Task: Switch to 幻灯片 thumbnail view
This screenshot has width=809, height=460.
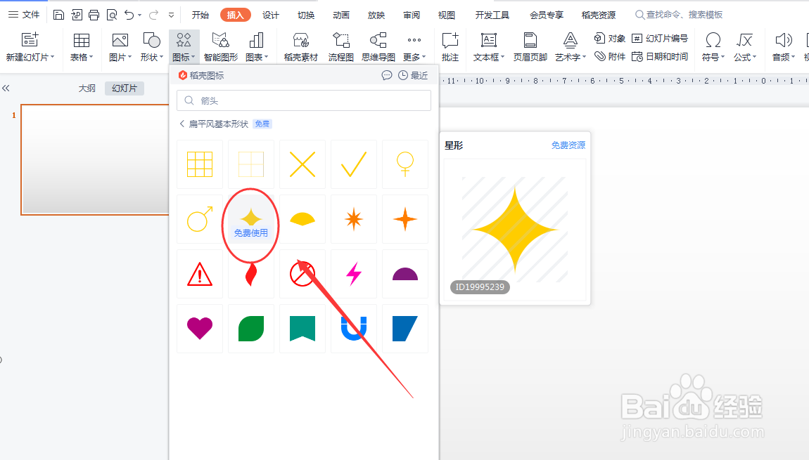Action: (x=125, y=88)
